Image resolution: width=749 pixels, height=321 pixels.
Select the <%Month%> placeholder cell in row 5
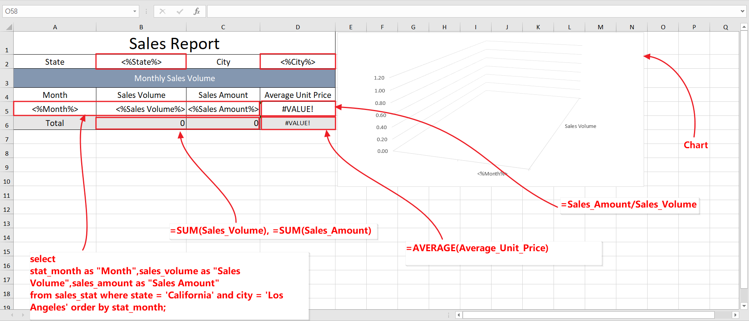pos(55,109)
